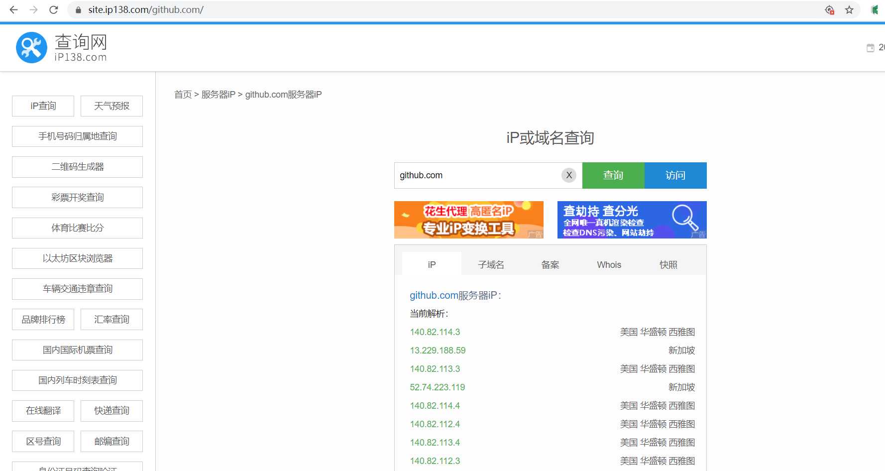This screenshot has height=471, width=885.
Task: Open 手机号码归属地查询 in the sidebar
Action: [x=77, y=136]
